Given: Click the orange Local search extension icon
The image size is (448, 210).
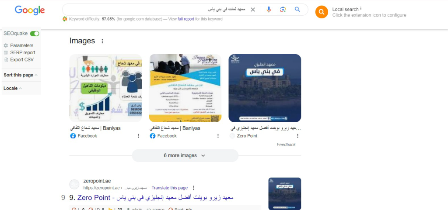Looking at the screenshot, I should pyautogui.click(x=322, y=12).
